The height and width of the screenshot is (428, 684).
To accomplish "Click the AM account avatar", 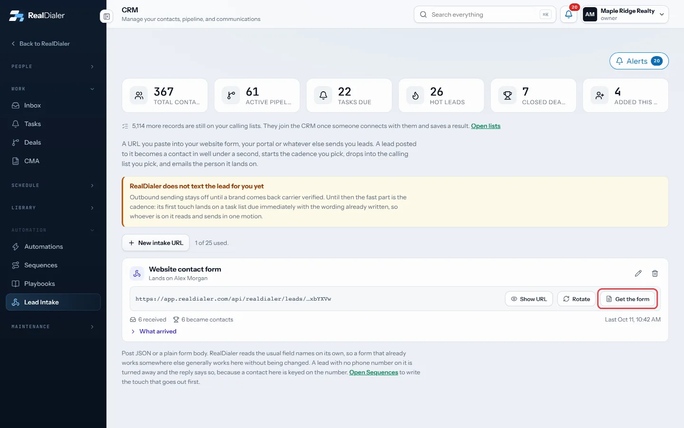I will pos(590,14).
